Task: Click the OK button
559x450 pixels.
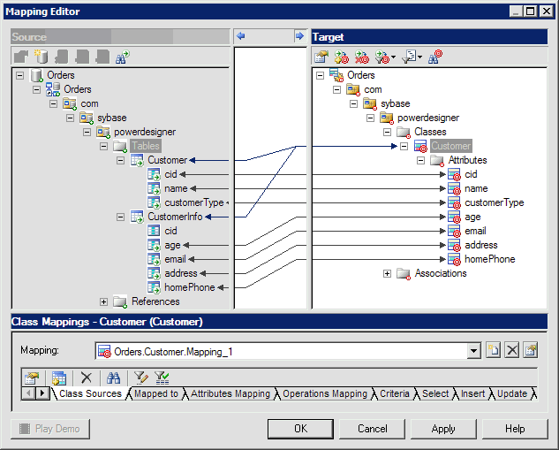Action: pyautogui.click(x=300, y=429)
